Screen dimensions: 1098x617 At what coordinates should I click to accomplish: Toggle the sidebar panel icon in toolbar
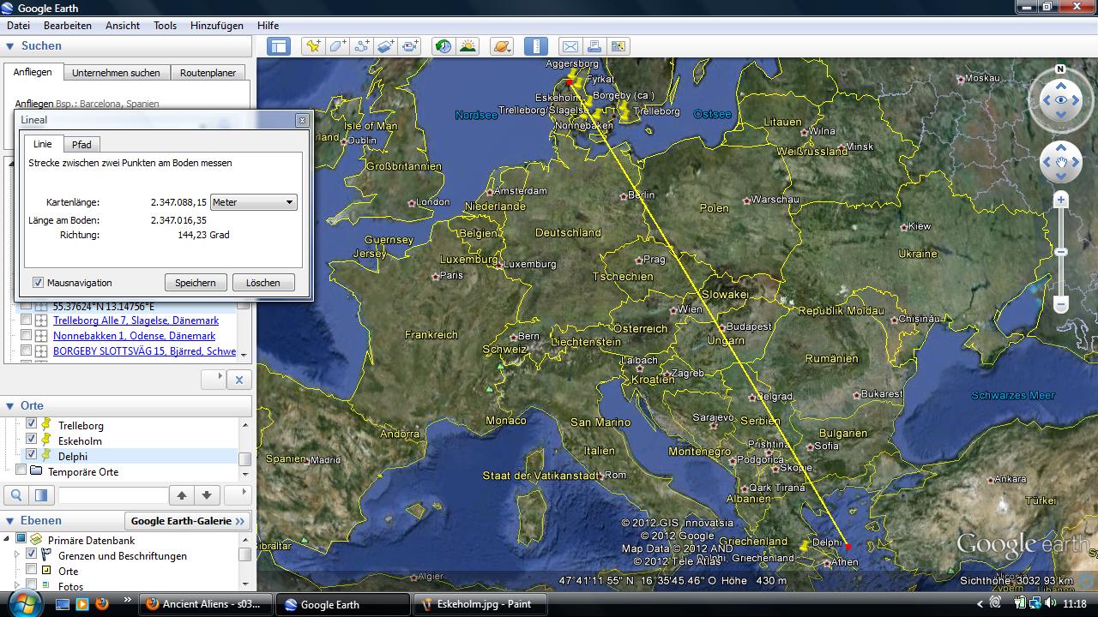pos(279,46)
